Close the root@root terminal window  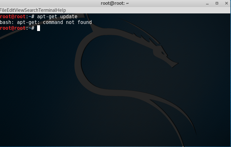pyautogui.click(x=226, y=3)
